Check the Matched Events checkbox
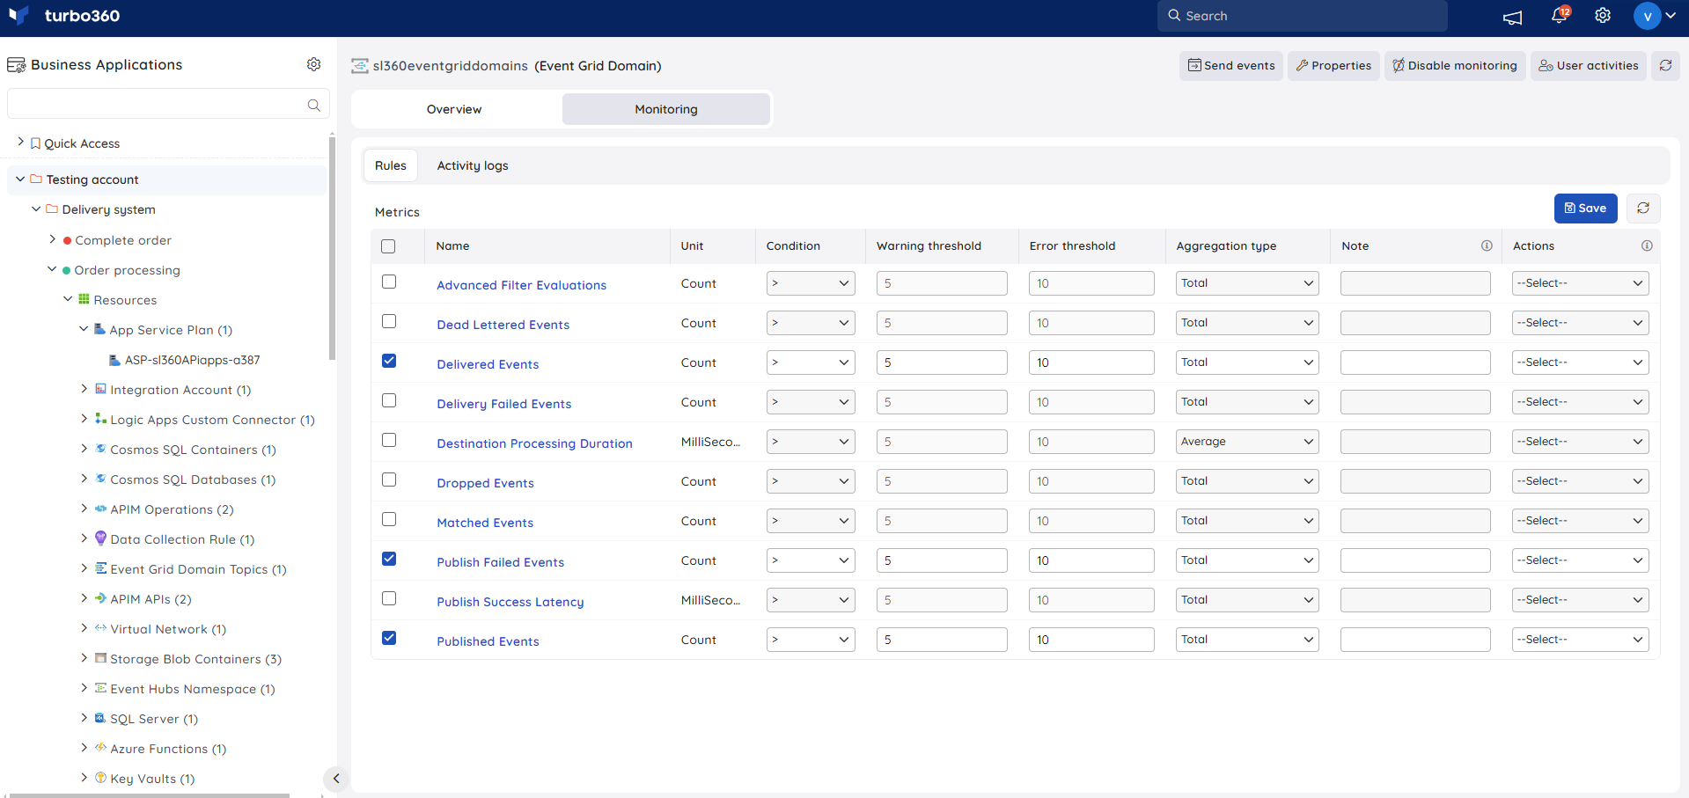The width and height of the screenshot is (1689, 798). (389, 519)
